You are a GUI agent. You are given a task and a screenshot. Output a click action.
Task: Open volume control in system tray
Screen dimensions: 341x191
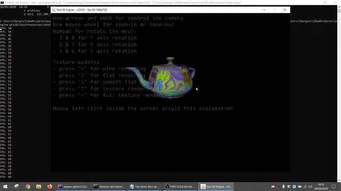[310, 186]
